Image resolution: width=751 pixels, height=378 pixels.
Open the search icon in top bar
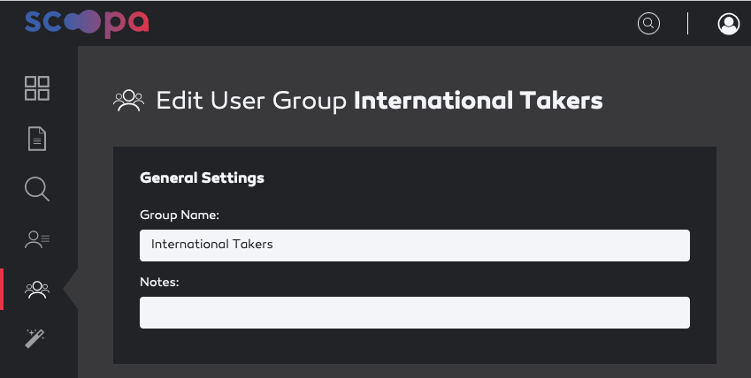click(x=648, y=23)
